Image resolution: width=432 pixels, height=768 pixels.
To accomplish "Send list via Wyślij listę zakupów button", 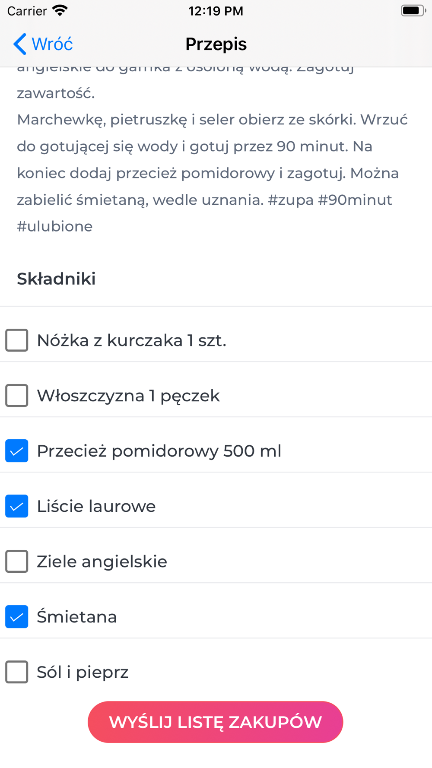I will click(215, 722).
